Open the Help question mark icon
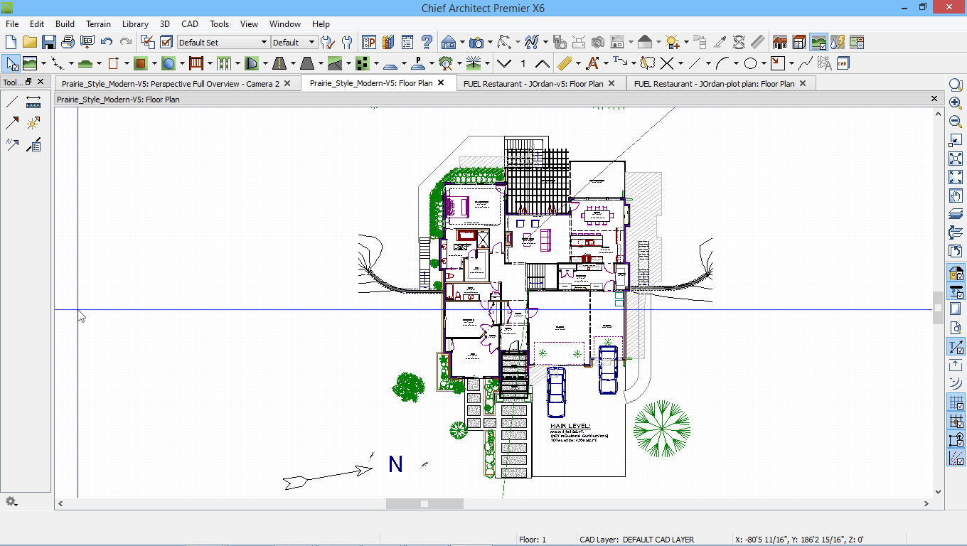The image size is (967, 546). pyautogui.click(x=427, y=42)
